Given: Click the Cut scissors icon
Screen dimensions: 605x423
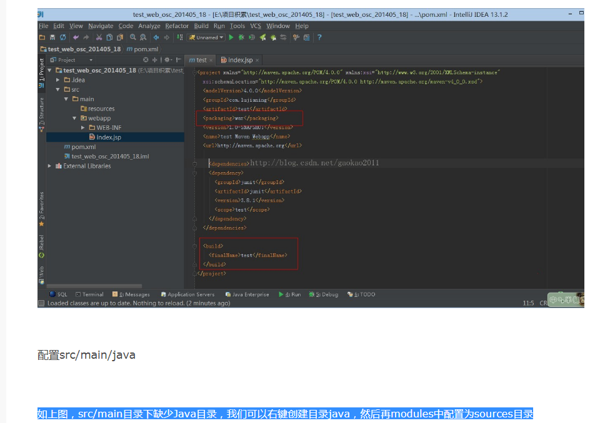Looking at the screenshot, I should tap(99, 37).
